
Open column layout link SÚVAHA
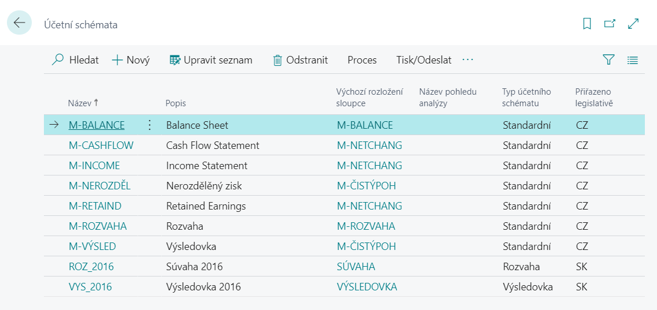pos(356,267)
